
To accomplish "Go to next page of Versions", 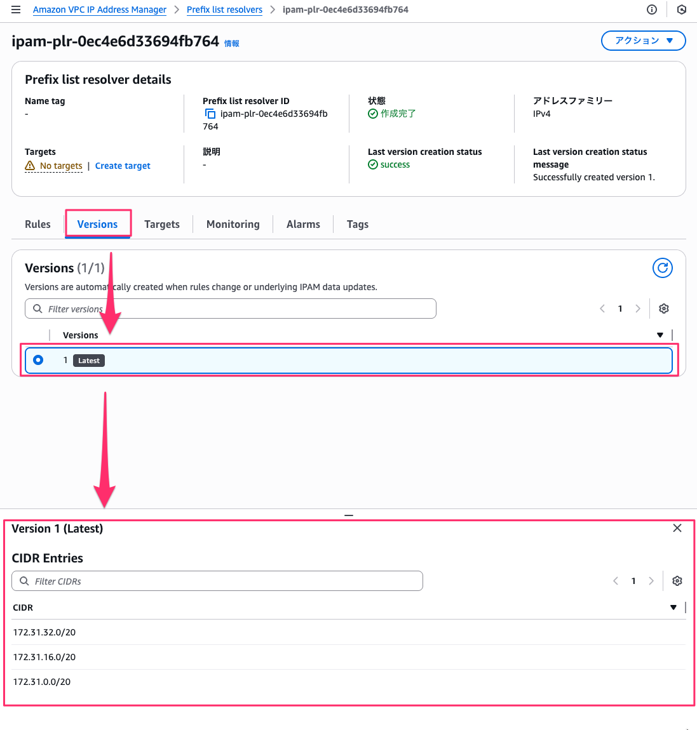I will pos(638,309).
